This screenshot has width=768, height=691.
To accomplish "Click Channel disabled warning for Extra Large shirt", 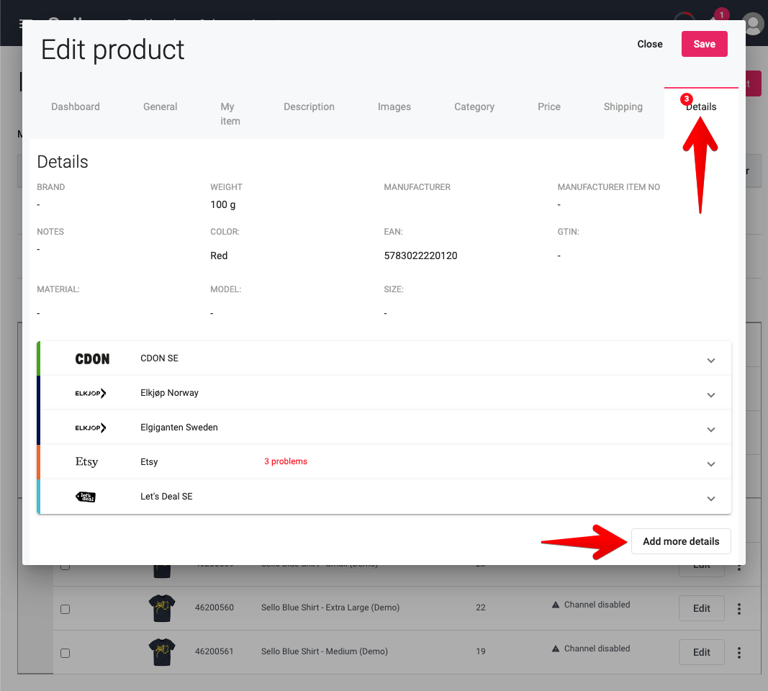I will click(591, 605).
